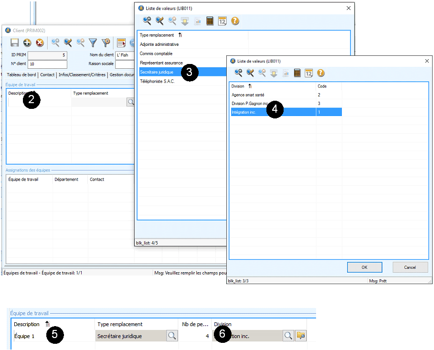Open lookup magnifier next to Division field

pyautogui.click(x=288, y=336)
